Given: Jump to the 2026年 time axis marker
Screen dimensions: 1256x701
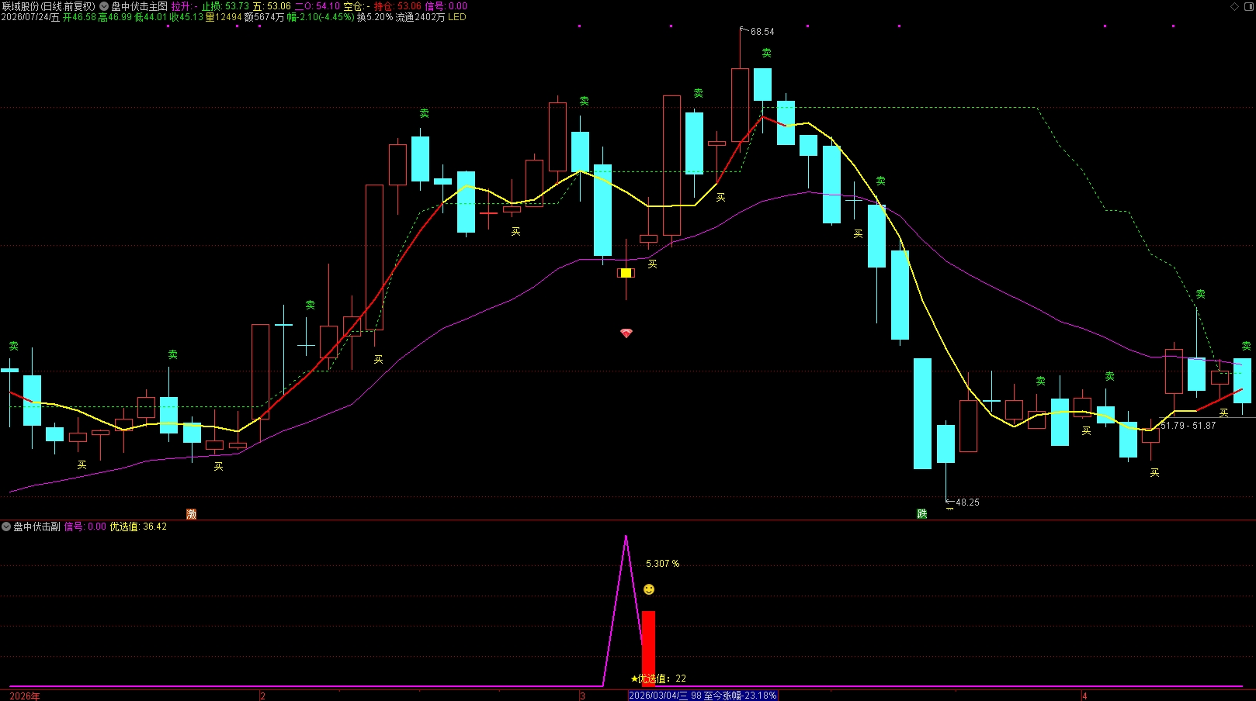Looking at the screenshot, I should [25, 696].
